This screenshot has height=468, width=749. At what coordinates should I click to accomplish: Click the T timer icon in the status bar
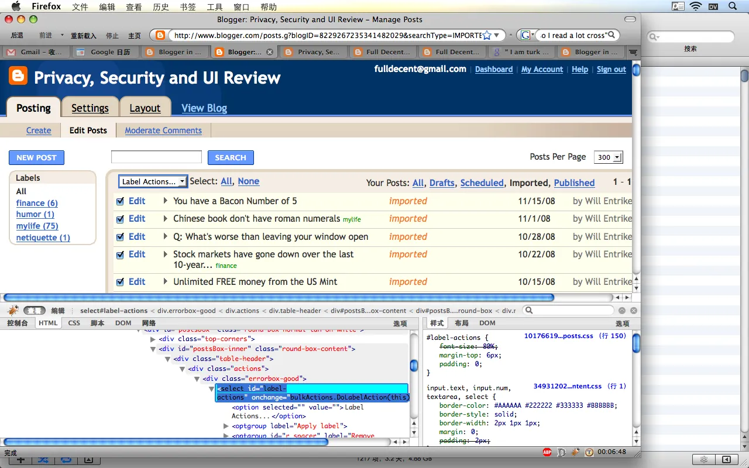coord(589,452)
